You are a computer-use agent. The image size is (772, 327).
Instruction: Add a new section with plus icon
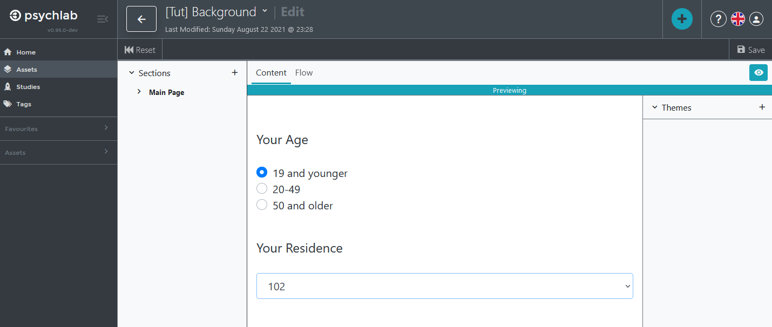[x=234, y=73]
